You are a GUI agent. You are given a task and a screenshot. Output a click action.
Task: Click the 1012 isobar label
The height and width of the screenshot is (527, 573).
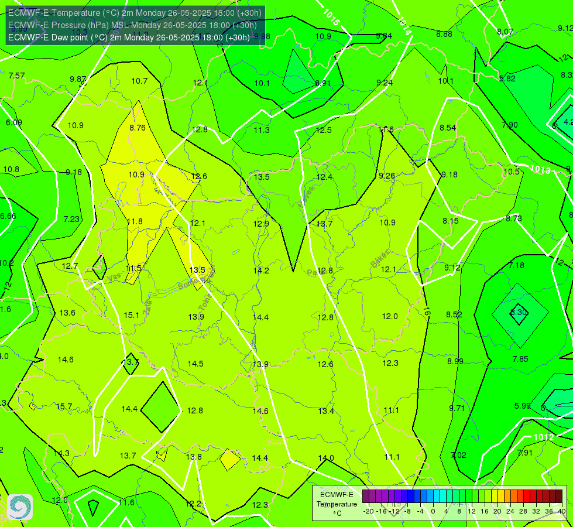click(543, 437)
